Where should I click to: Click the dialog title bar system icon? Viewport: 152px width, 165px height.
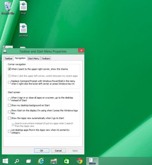tap(5, 51)
